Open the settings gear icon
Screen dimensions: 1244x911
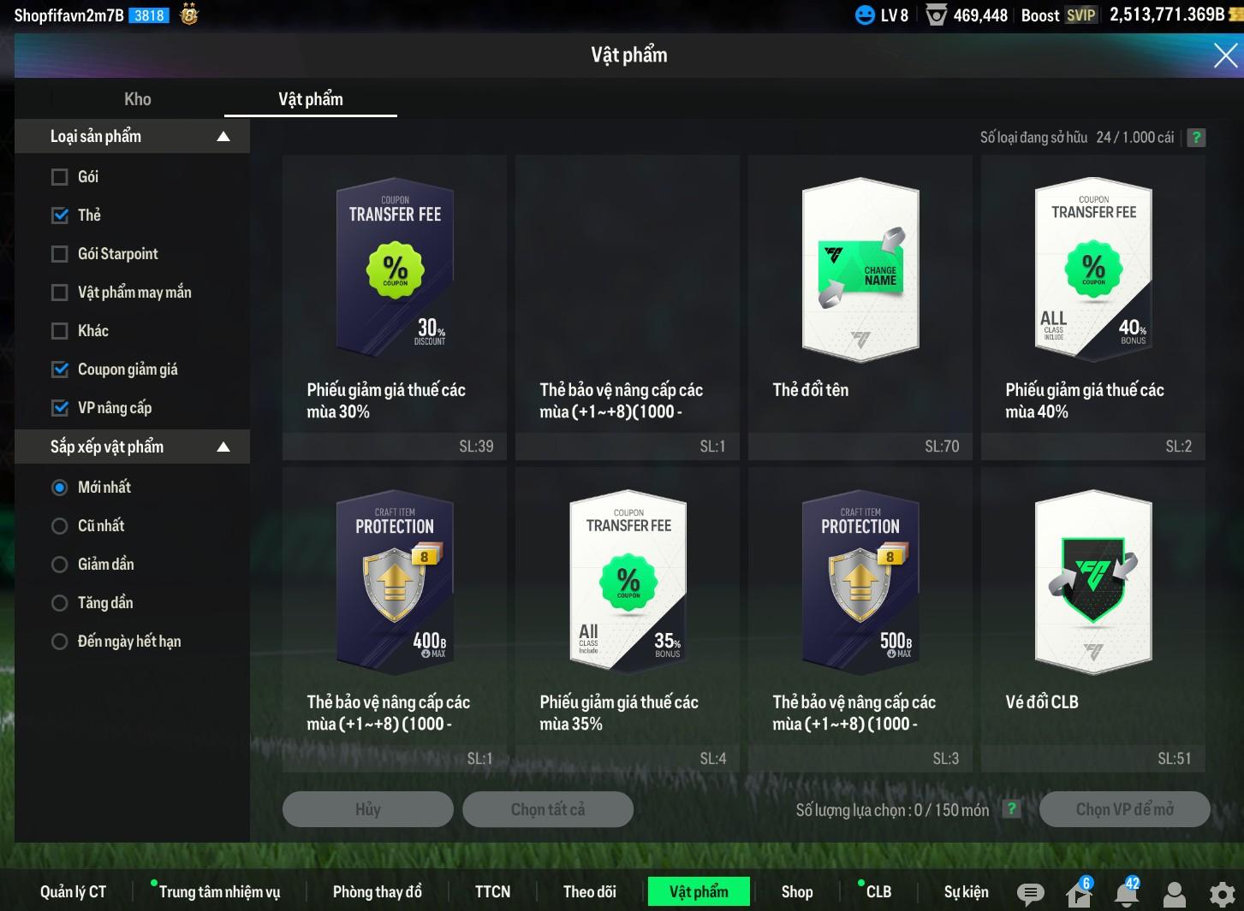pyautogui.click(x=1222, y=894)
